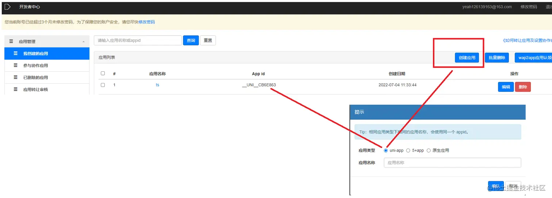This screenshot has height=198, width=552.
Task: Click the 查询 search button
Action: [191, 40]
